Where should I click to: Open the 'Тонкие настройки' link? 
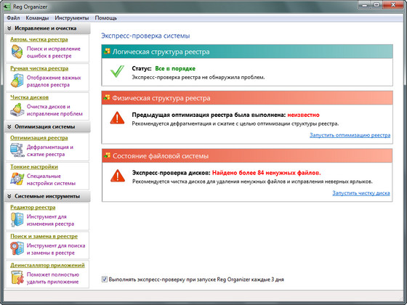coord(34,167)
